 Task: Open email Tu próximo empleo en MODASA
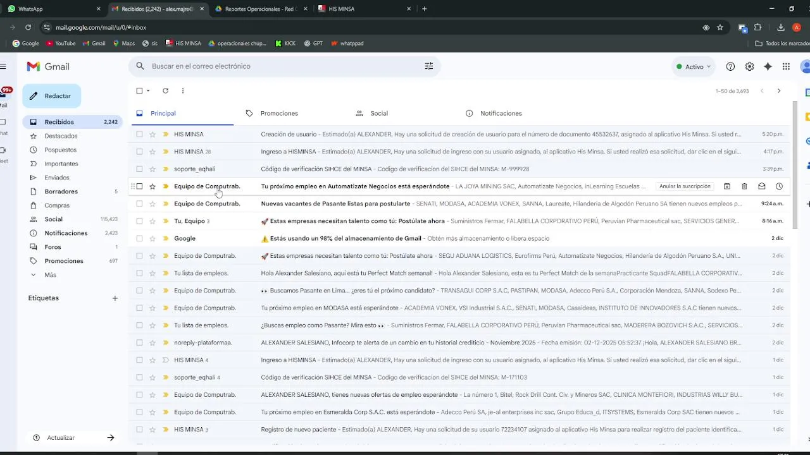click(460, 308)
